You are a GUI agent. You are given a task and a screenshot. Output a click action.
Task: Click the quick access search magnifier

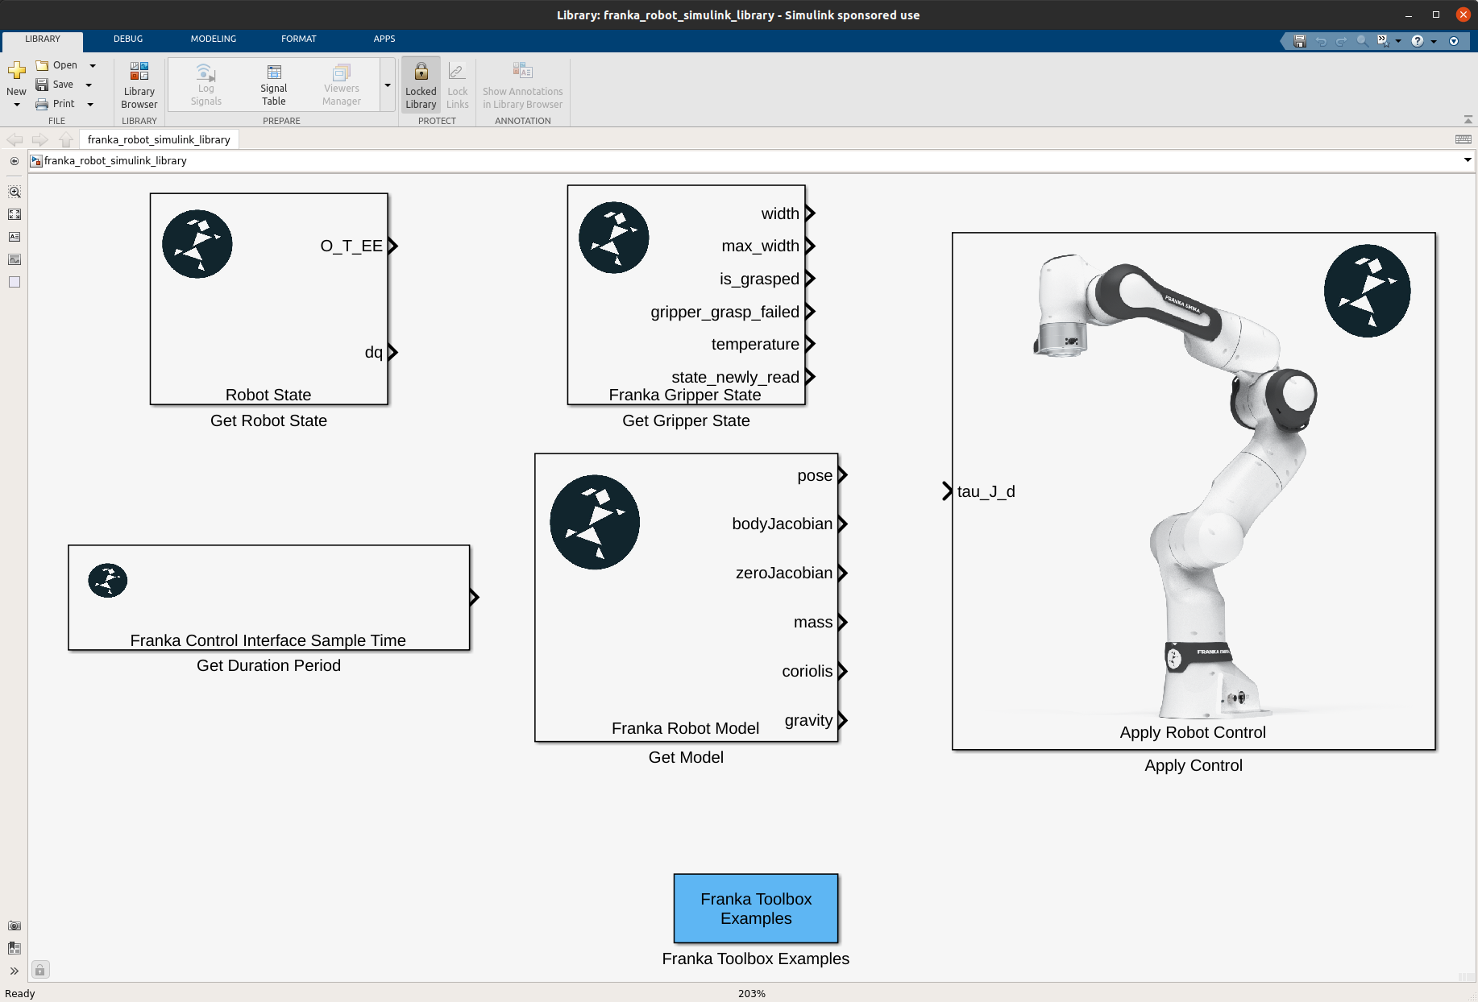point(1363,41)
